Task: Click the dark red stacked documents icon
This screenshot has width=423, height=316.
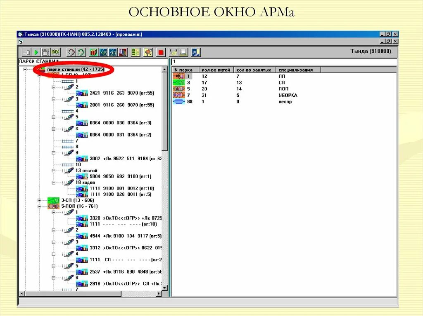Action: point(123,52)
